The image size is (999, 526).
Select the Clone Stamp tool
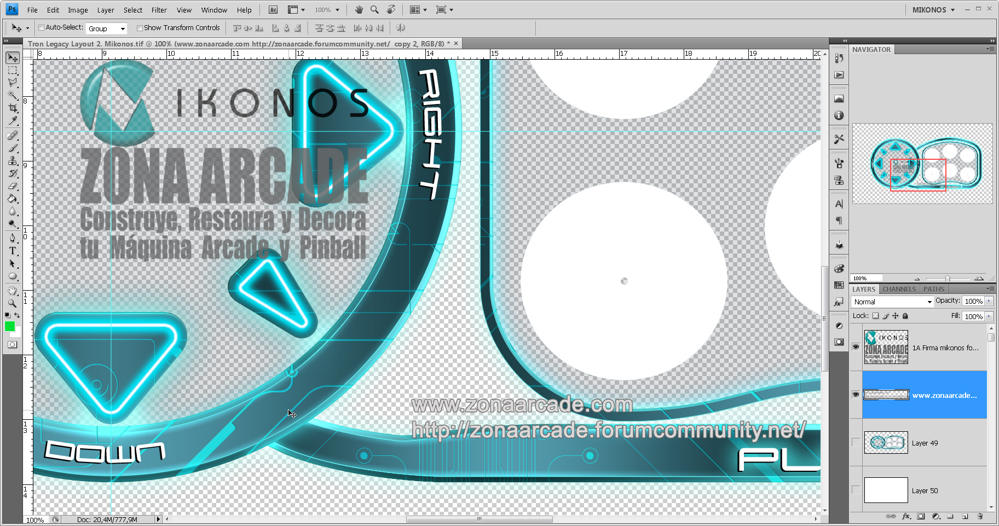(x=13, y=161)
